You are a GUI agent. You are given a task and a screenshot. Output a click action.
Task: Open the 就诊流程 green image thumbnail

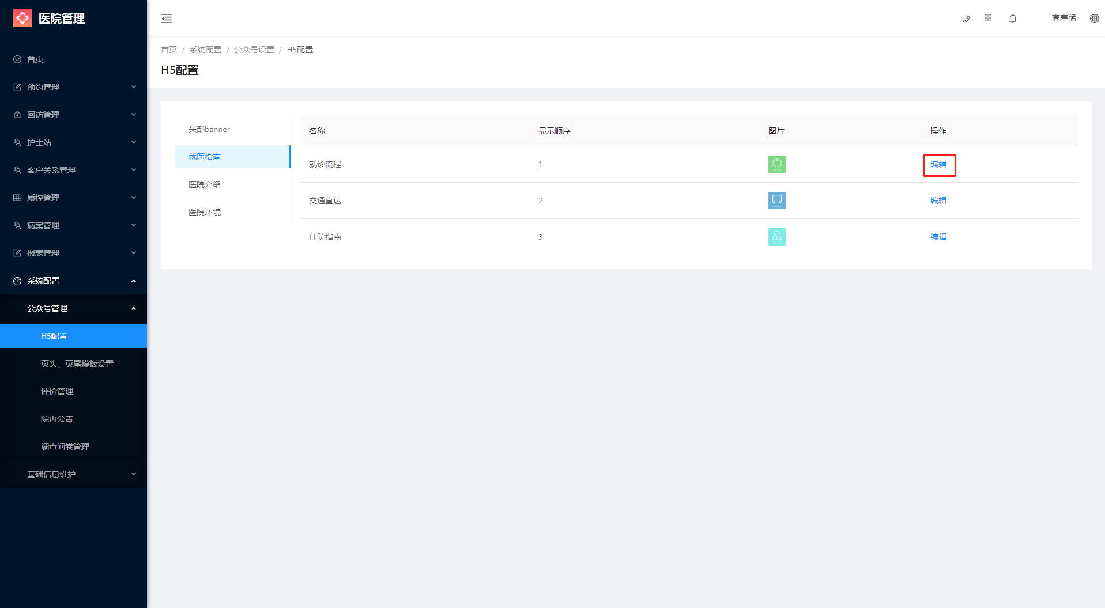[x=776, y=164]
